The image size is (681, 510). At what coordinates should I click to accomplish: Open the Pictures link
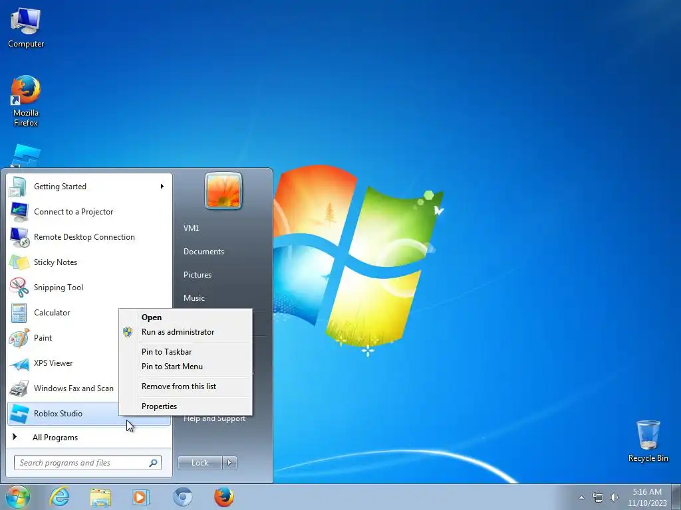[x=197, y=275]
